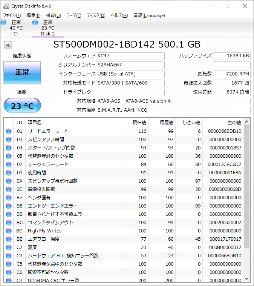Click status orb for ID 0C 電源投入回数 row
Viewport: 254px width, 286px height.
[x=9, y=189]
